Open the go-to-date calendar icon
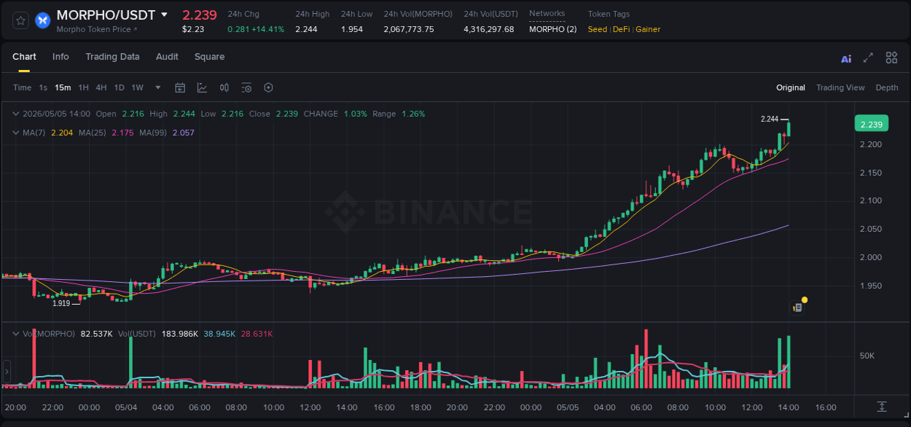911x427 pixels. point(180,87)
